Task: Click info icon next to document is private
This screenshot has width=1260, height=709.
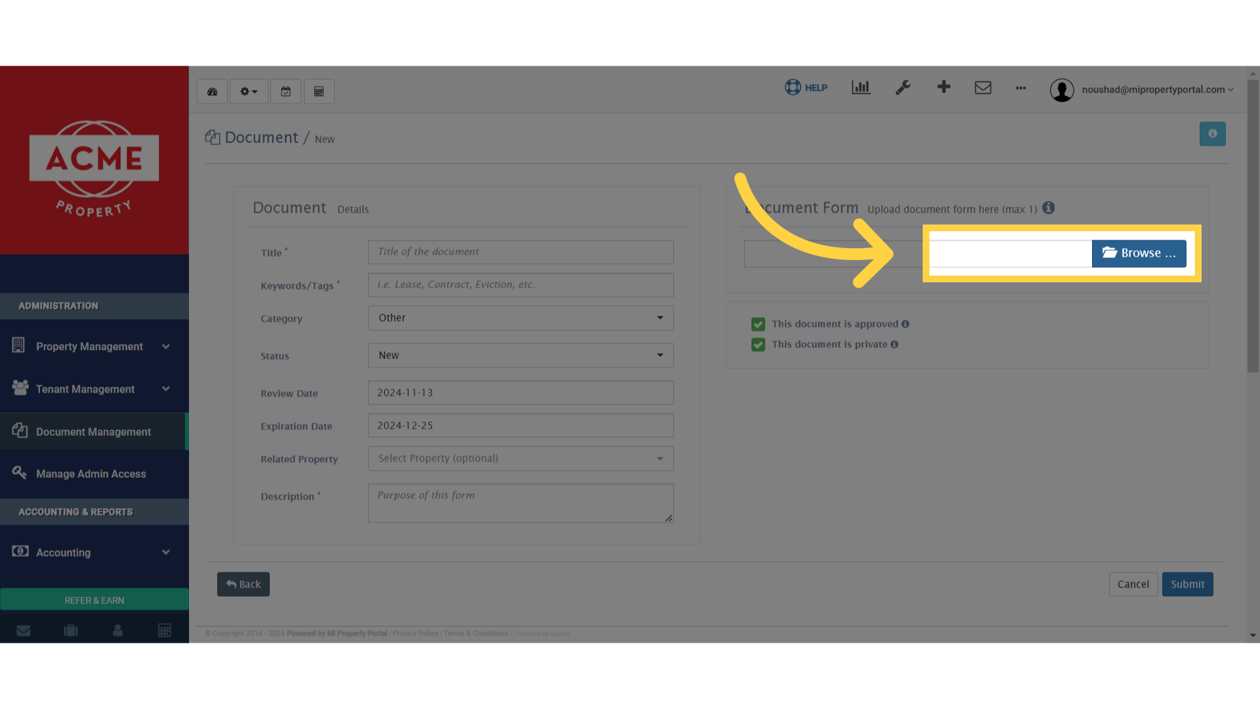Action: tap(894, 345)
